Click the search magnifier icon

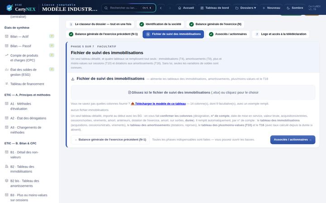pyautogui.click(x=106, y=8)
